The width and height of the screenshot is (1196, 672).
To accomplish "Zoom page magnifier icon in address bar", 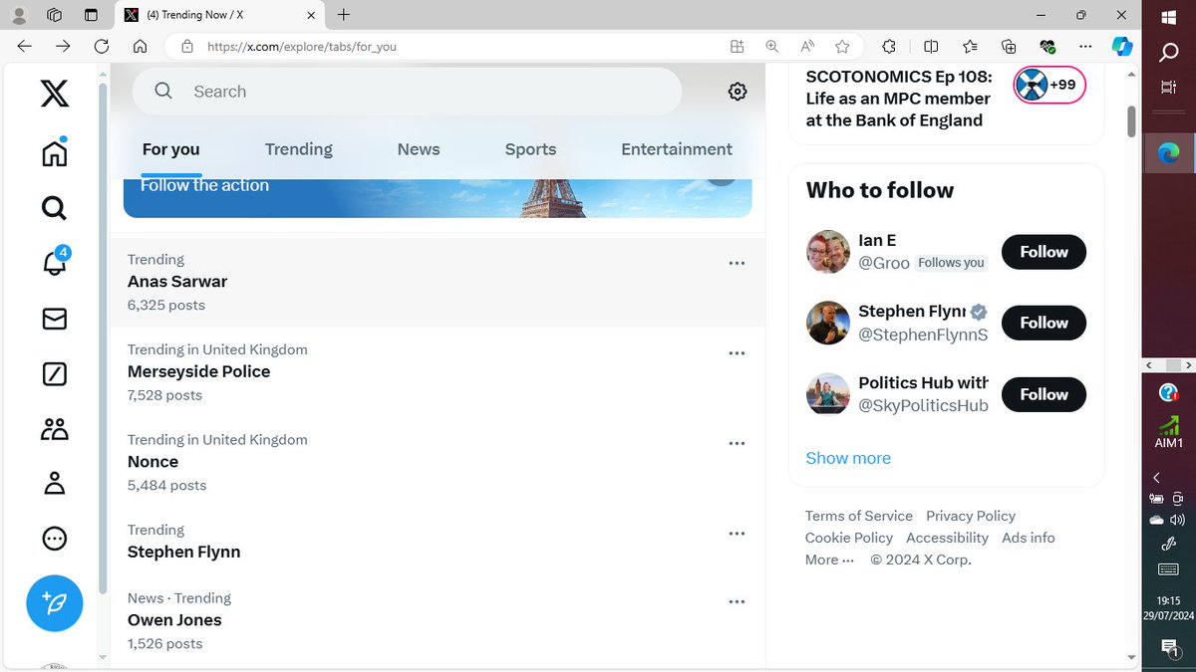I will click(x=771, y=46).
